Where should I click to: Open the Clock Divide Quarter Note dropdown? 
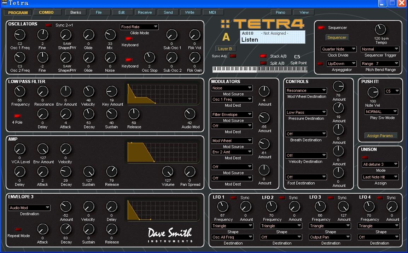coord(338,49)
